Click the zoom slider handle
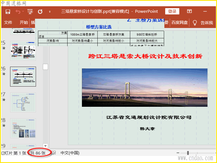Image resolution: width=217 pixels, height=163 pixels. point(188,153)
